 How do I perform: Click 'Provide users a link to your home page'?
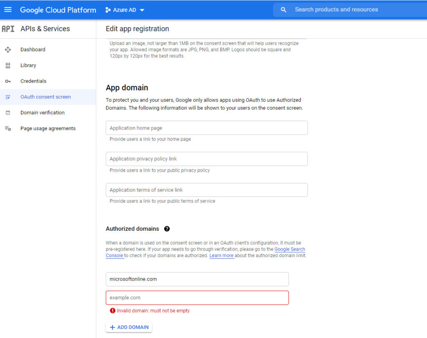[x=150, y=139]
